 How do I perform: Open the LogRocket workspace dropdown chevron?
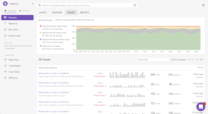click(x=33, y=4)
